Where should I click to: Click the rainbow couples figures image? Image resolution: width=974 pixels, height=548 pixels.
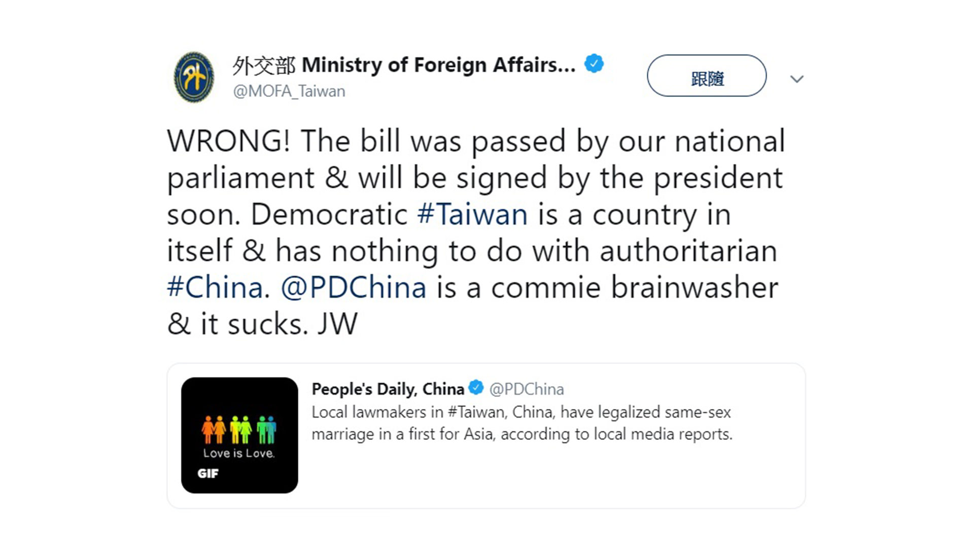(x=239, y=429)
